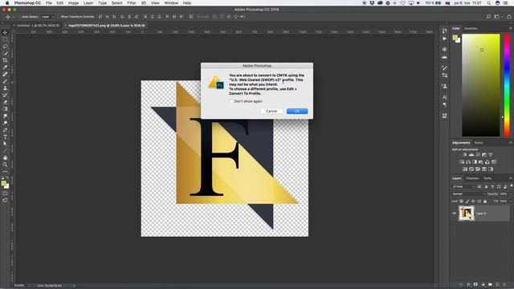Click the foreground color swatch in toolbox
514x289 pixels.
pyautogui.click(x=3, y=184)
